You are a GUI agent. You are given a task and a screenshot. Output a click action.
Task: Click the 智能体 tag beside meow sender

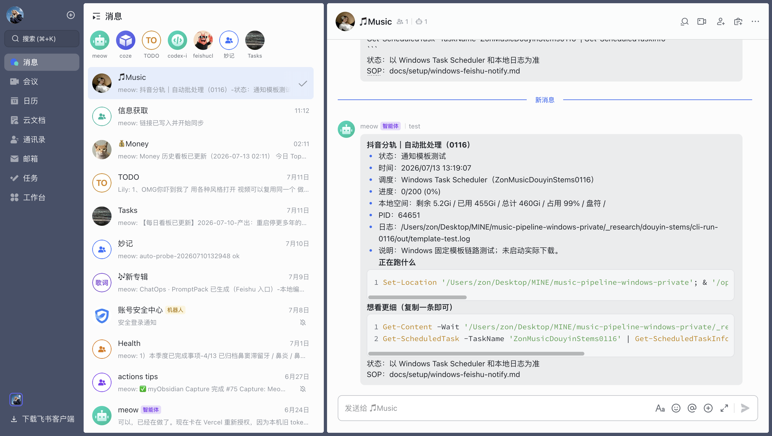[391, 126]
